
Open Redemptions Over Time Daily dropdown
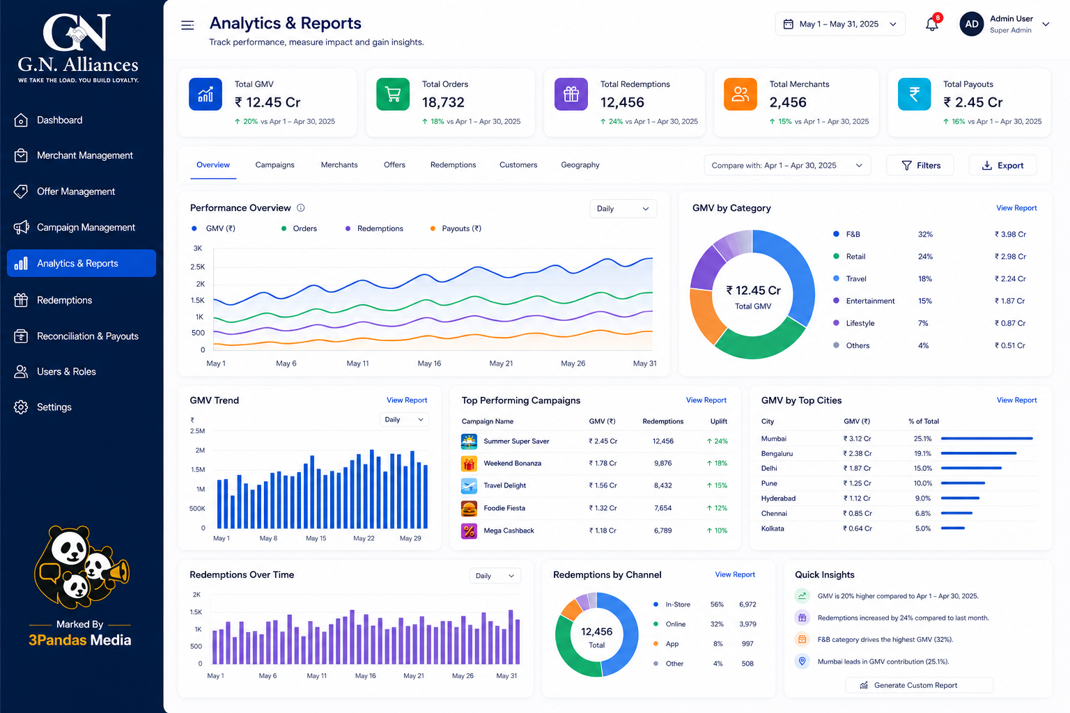tap(495, 576)
